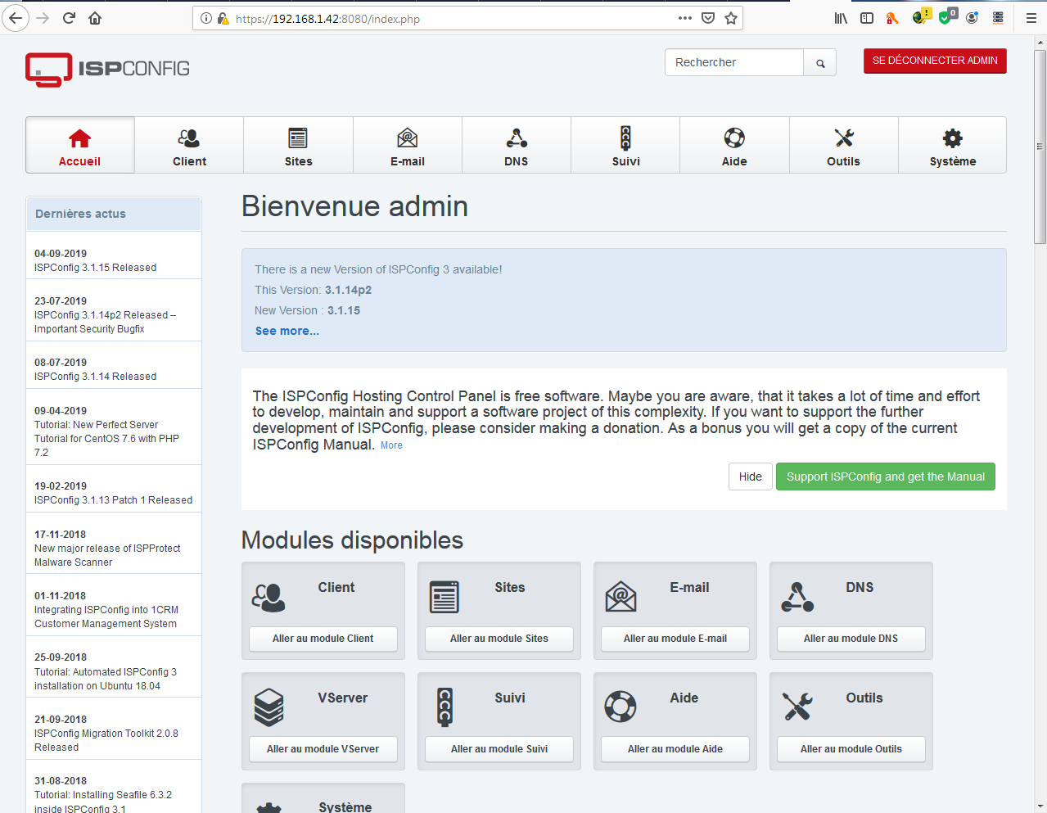Save page to Pocket icon
This screenshot has width=1047, height=813.
coord(708,18)
